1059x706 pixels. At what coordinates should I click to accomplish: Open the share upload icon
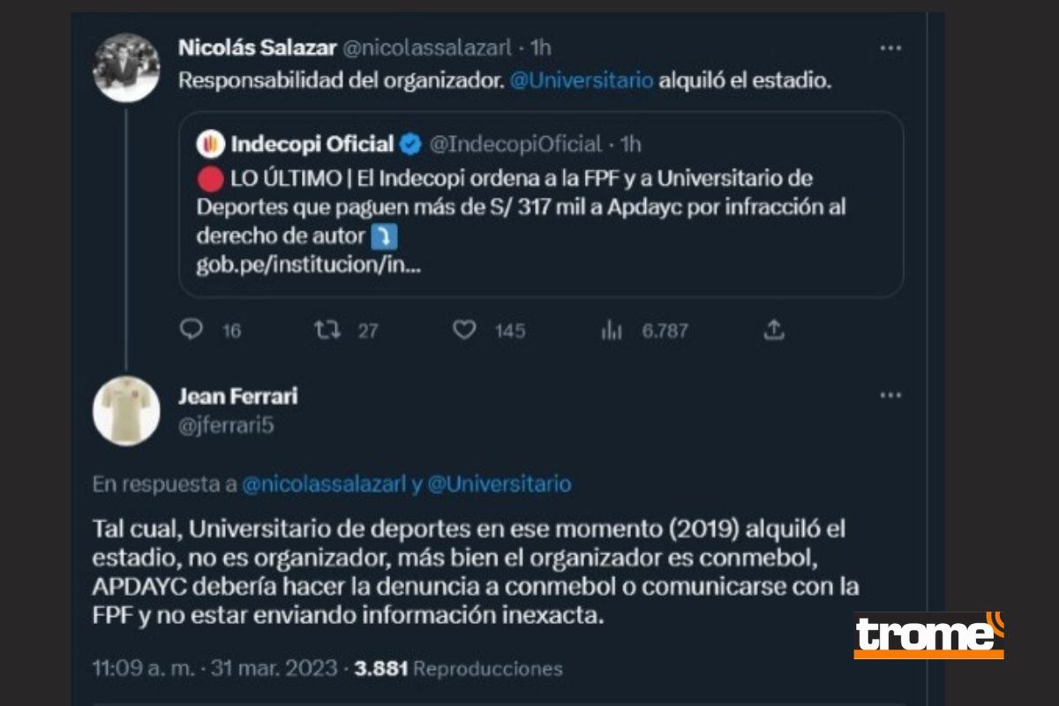pos(776,330)
